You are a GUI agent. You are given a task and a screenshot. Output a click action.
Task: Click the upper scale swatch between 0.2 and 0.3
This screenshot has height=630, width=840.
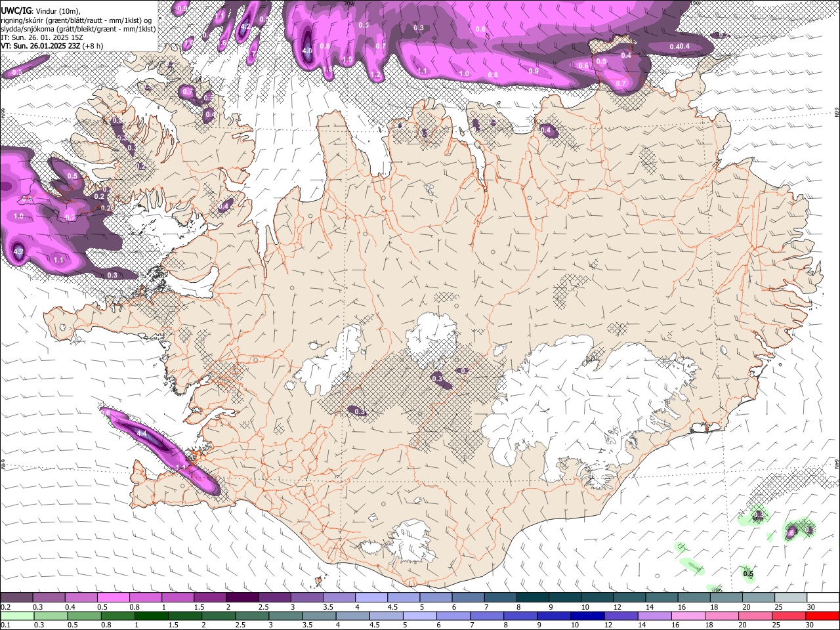(x=16, y=597)
